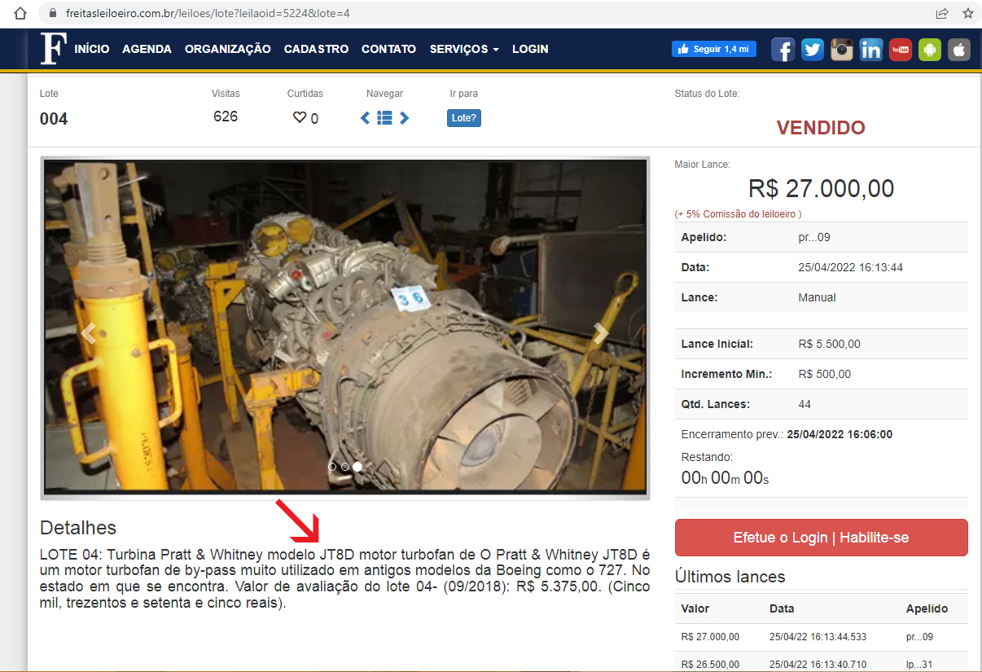Click the Lance value Manual
The width and height of the screenshot is (982, 672).
817,297
